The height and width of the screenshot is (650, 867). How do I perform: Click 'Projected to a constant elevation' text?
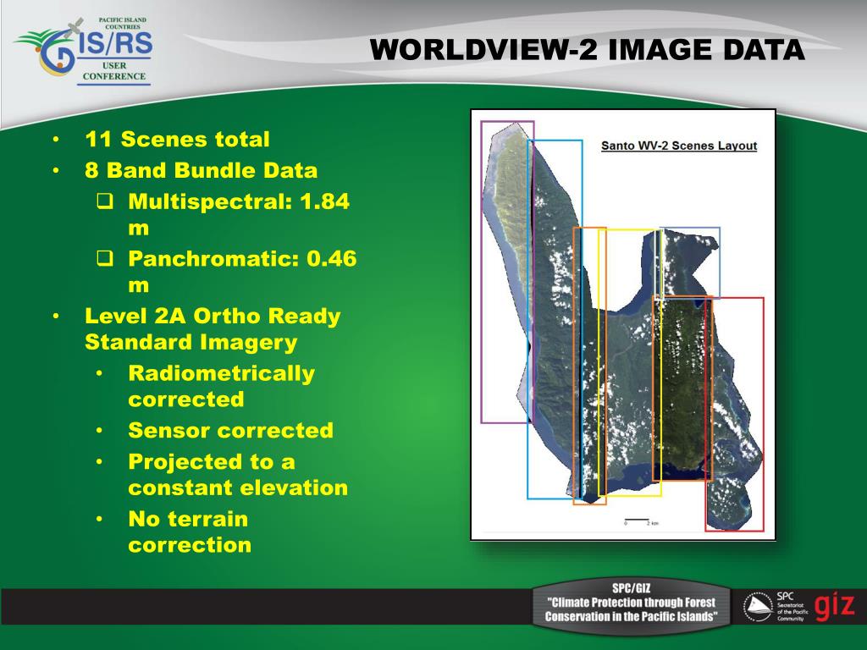click(238, 474)
